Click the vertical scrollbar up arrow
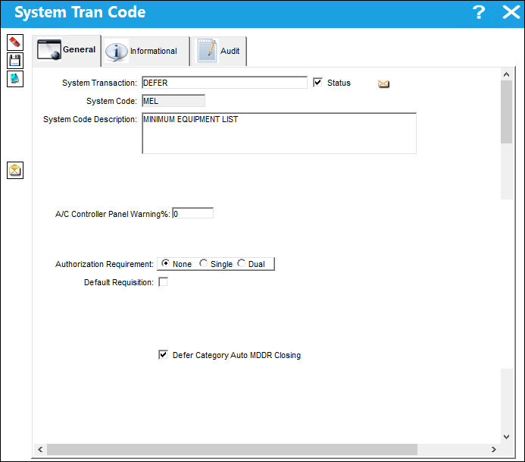The height and width of the screenshot is (462, 525). (506, 74)
